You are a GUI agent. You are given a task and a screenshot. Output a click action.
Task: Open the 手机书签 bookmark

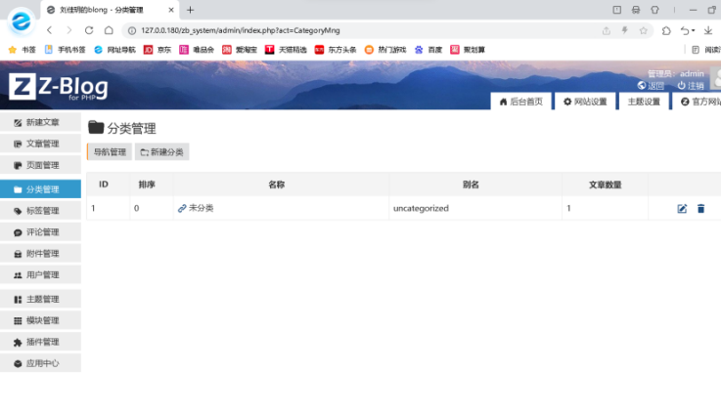pyautogui.click(x=65, y=50)
